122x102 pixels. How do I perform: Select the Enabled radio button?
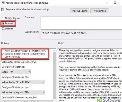pos(3,23)
